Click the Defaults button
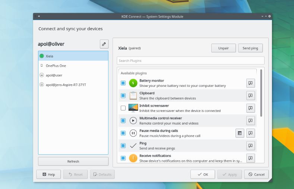The height and width of the screenshot is (189, 294). pos(102,174)
